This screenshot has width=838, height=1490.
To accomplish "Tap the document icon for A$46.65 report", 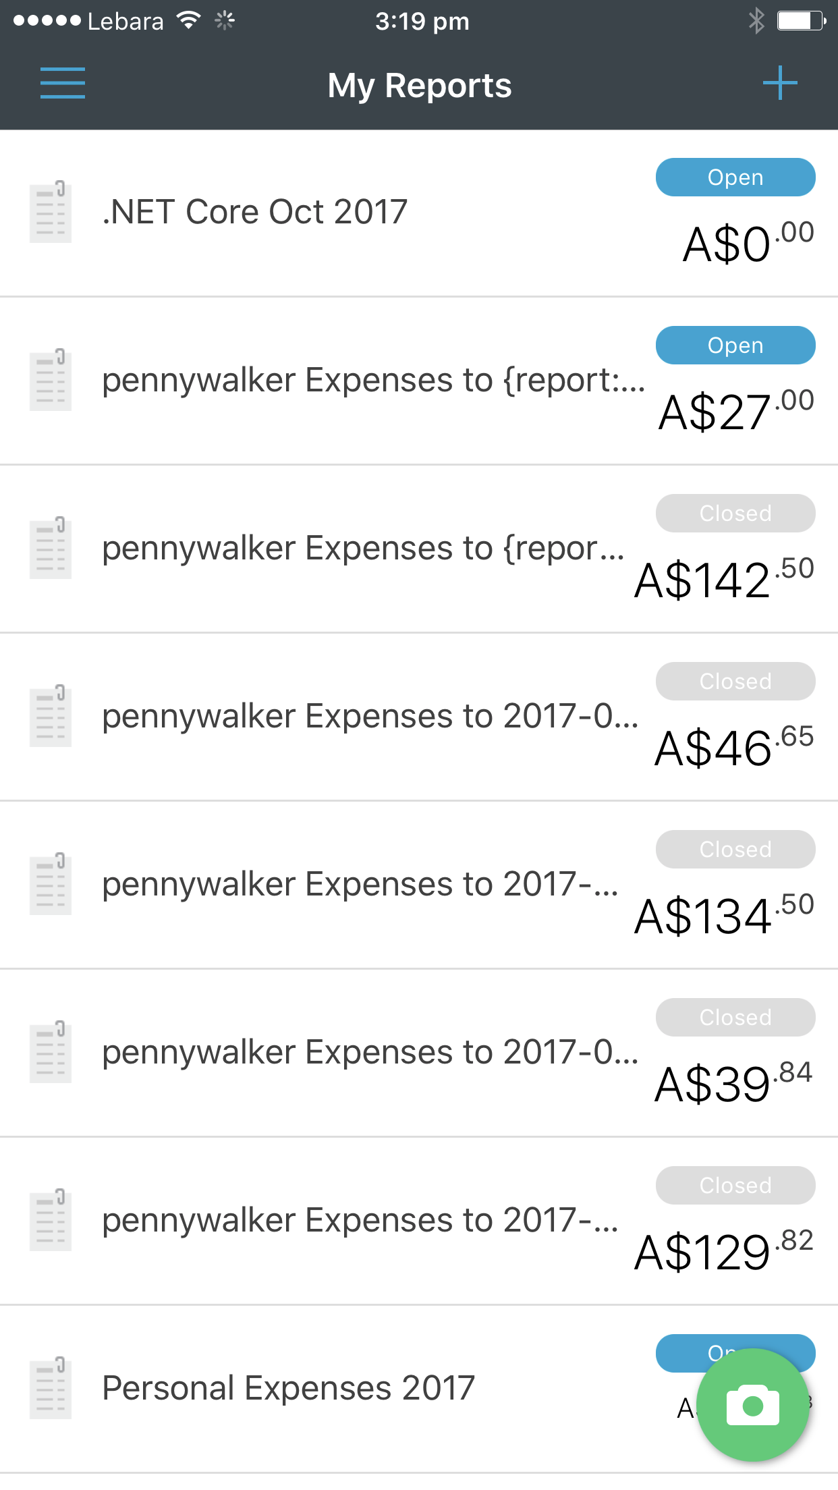I will click(x=51, y=715).
